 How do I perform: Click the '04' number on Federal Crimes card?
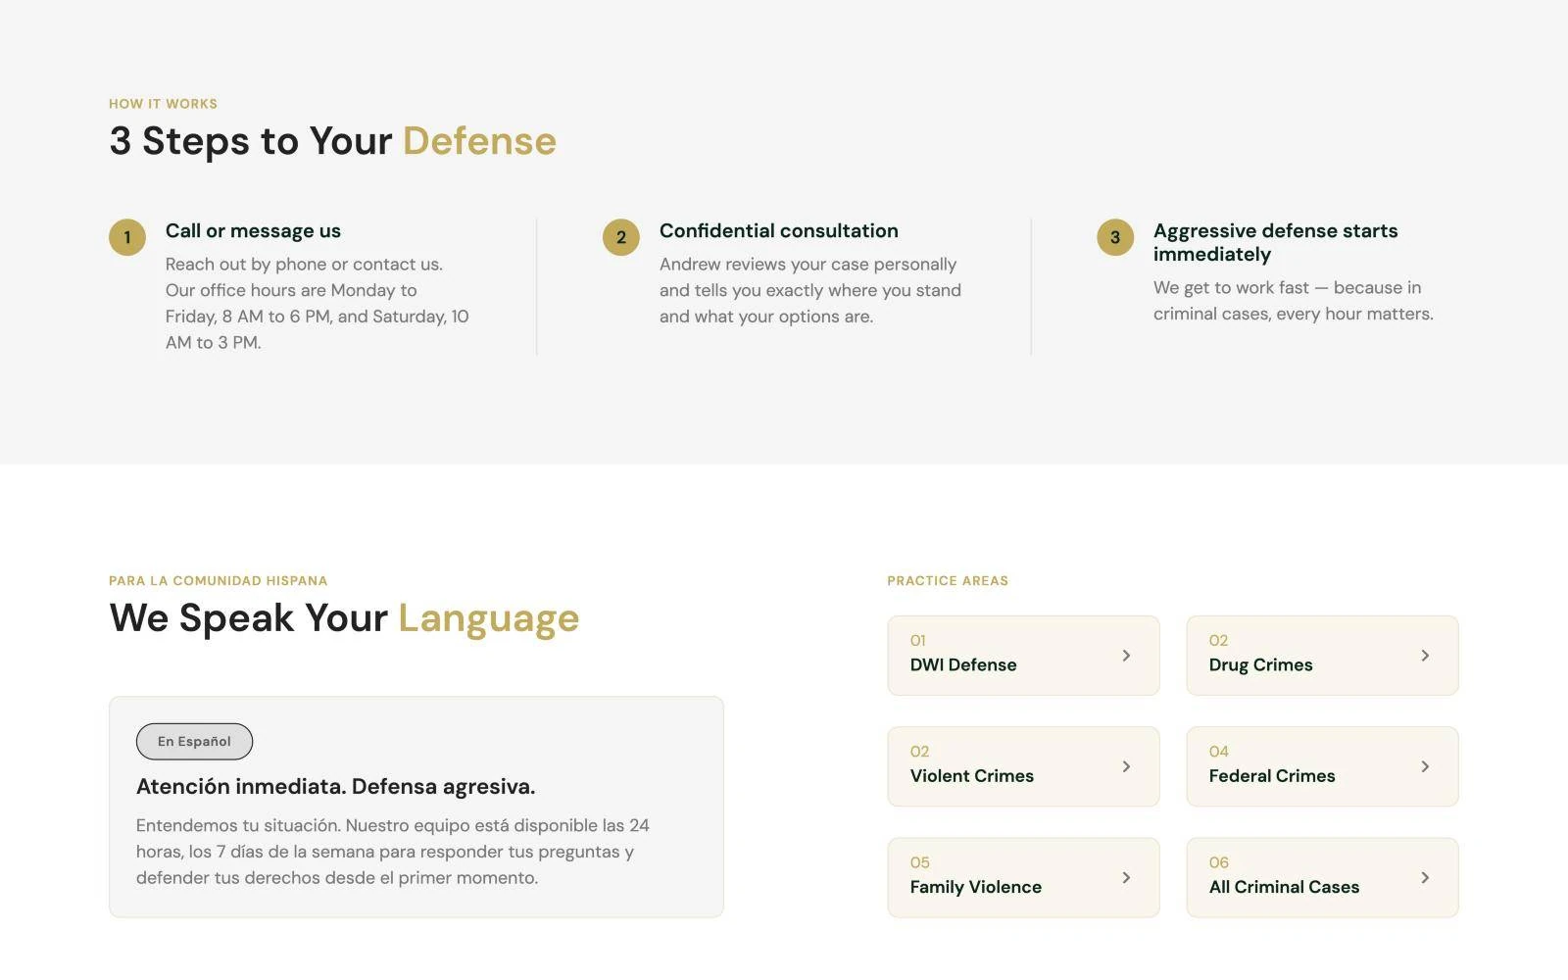pos(1219,752)
